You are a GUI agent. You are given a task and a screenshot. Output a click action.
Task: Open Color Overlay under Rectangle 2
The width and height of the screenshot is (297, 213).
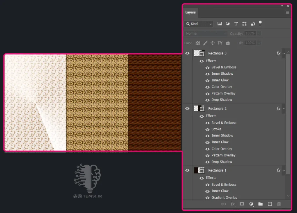222,149
